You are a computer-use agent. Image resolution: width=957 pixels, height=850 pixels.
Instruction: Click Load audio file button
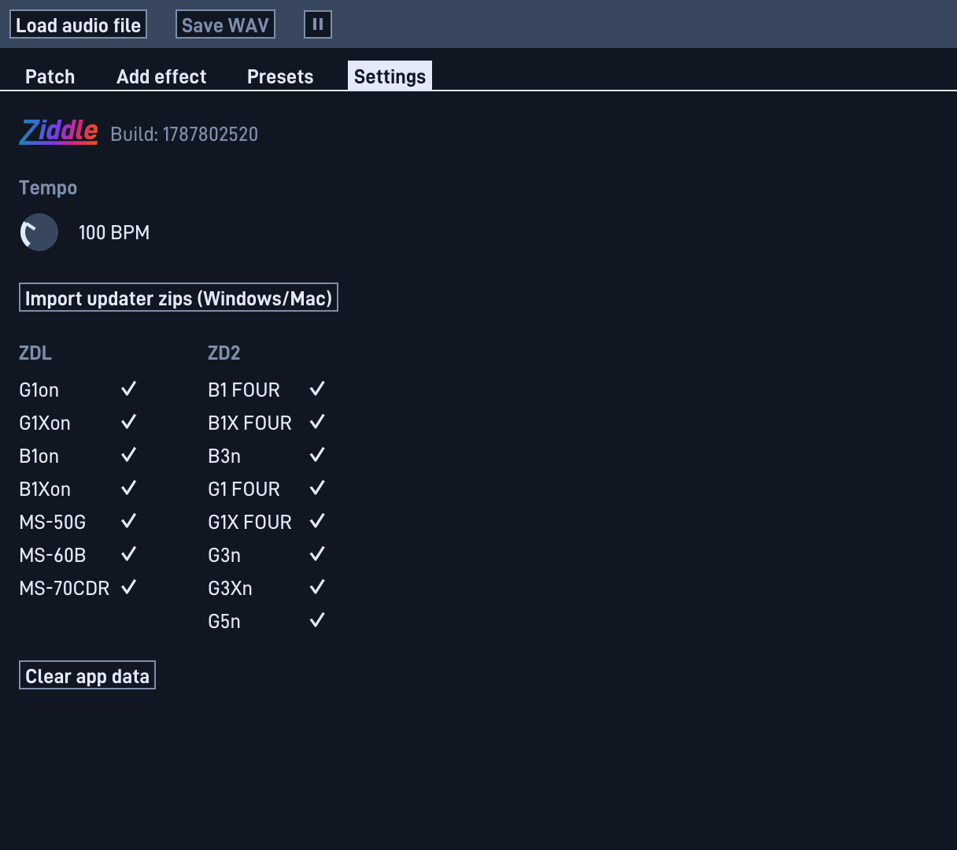click(x=78, y=24)
